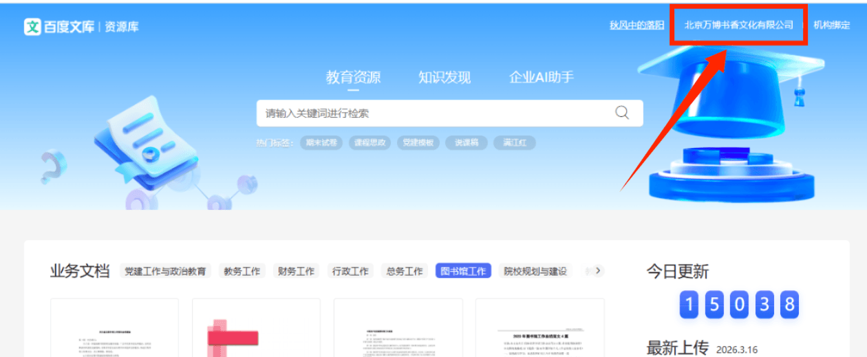Click the 课程思政 hot tag
This screenshot has width=867, height=357.
370,143
